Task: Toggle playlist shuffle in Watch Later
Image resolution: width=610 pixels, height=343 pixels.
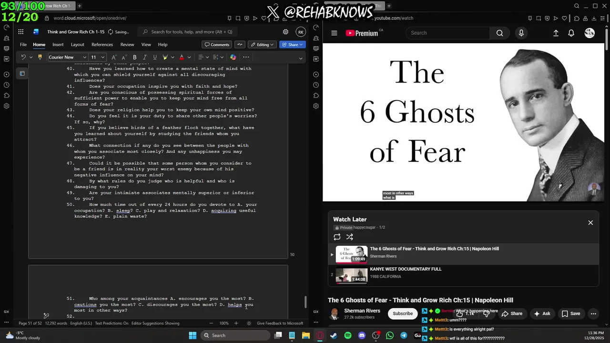Action: 349,237
